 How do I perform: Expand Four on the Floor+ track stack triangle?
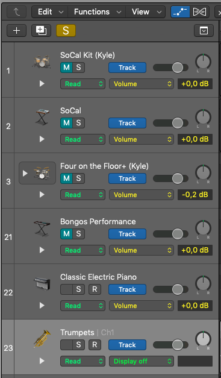[x=25, y=174]
